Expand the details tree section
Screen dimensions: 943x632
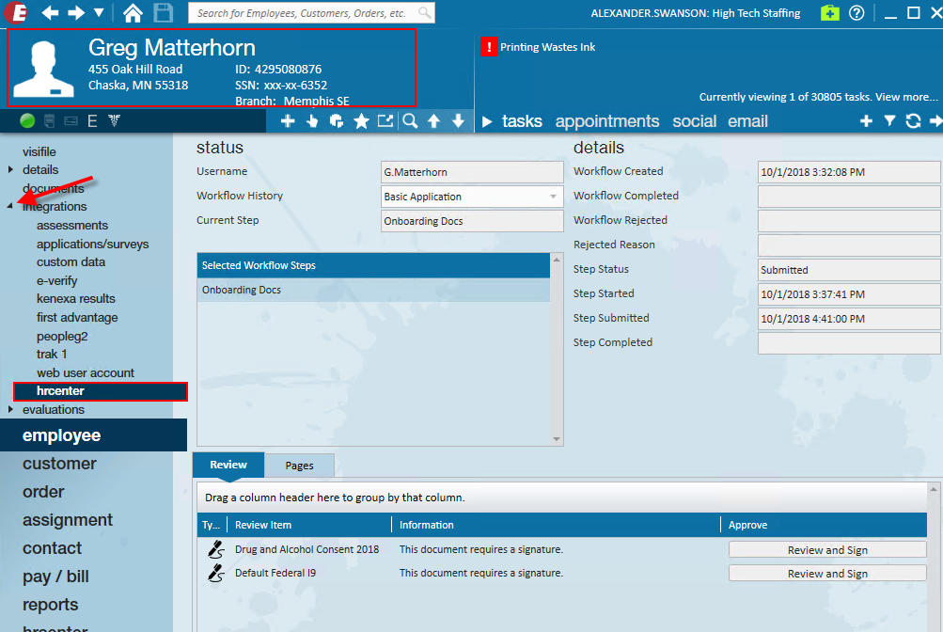pos(10,170)
